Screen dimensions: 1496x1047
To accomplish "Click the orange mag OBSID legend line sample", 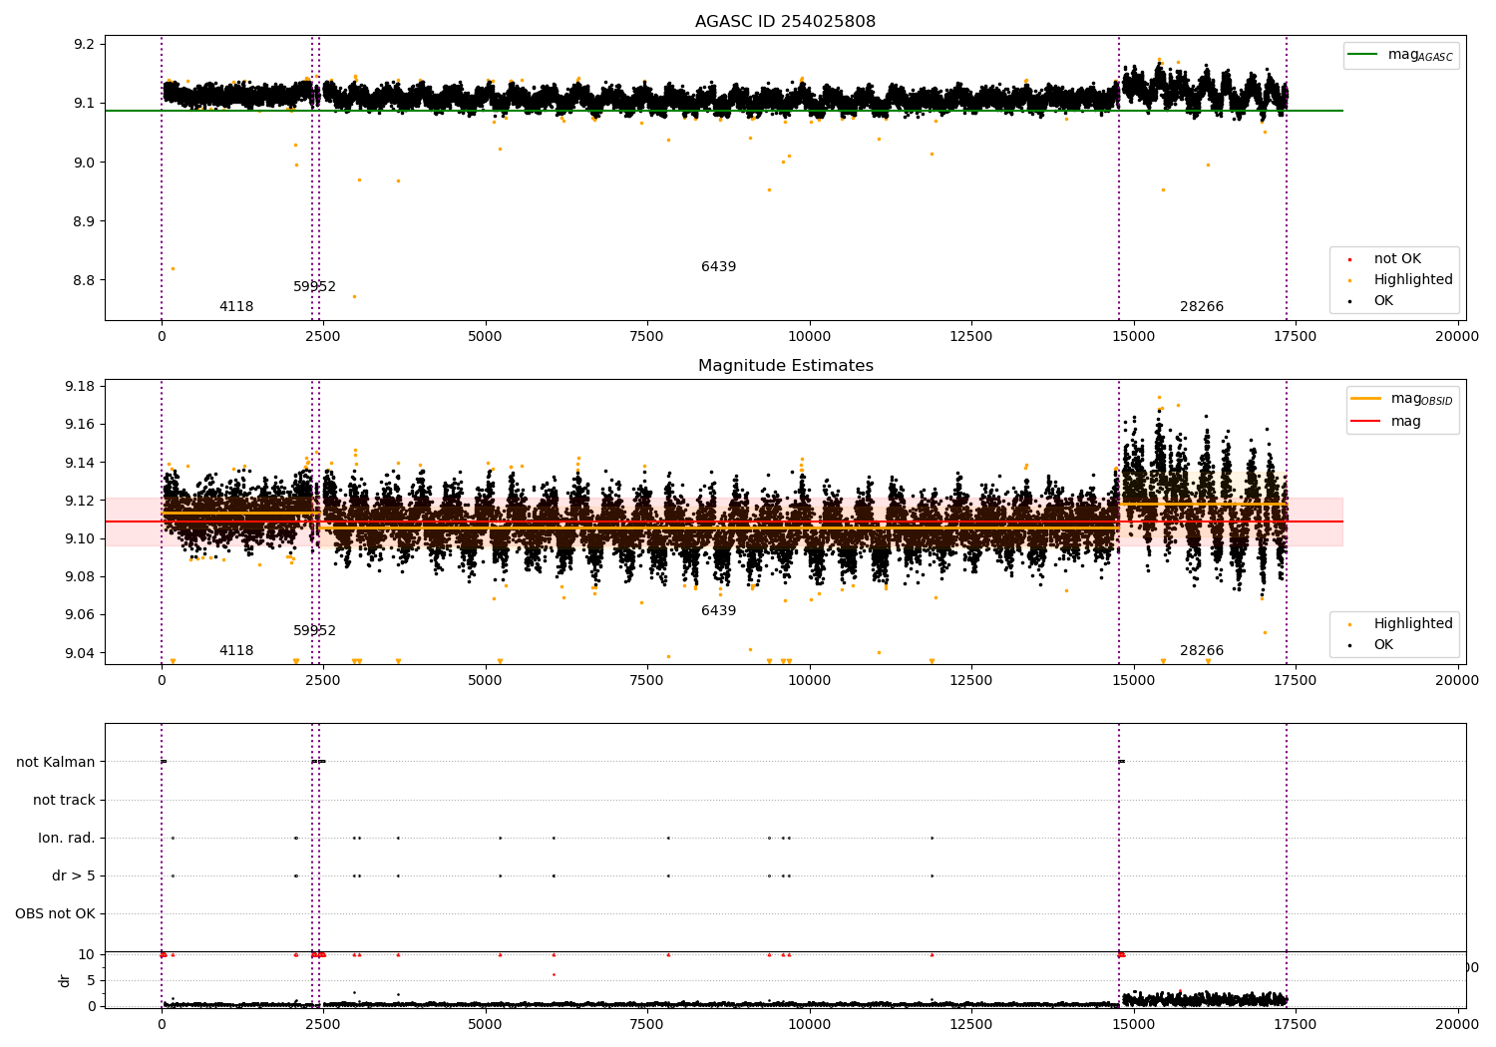I will tap(1366, 399).
